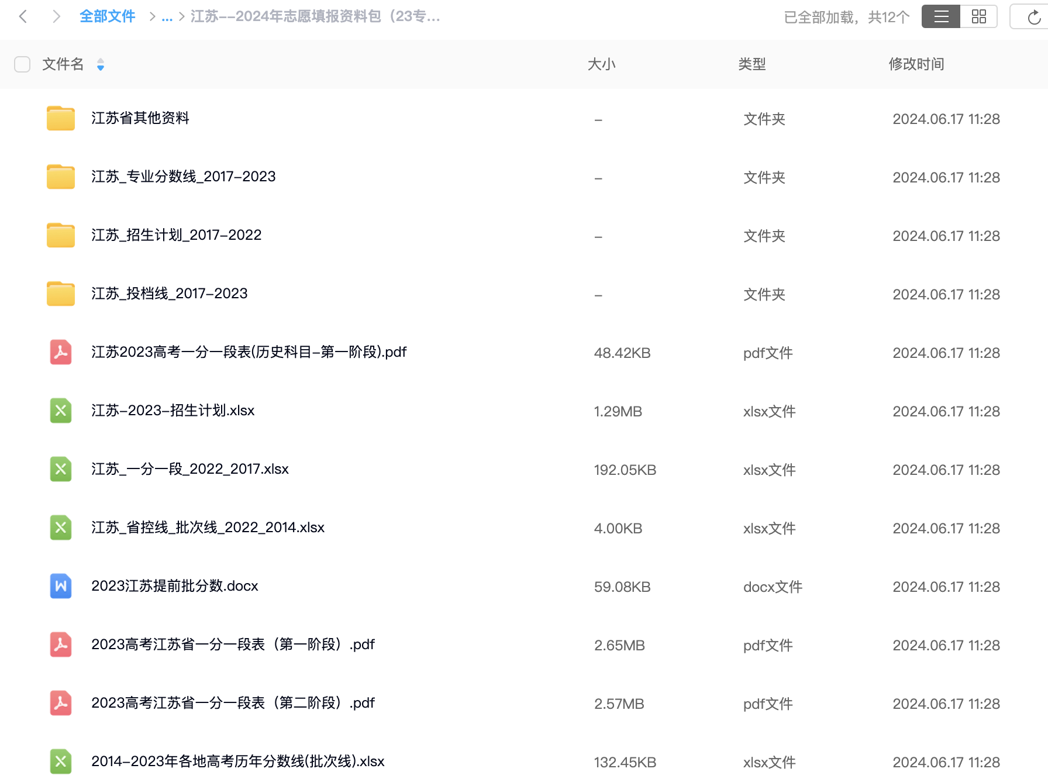Open the 江苏_投档线_2017-2023 folder name

pos(170,294)
